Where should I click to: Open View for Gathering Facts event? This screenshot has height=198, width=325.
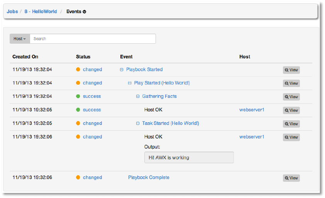pyautogui.click(x=291, y=97)
